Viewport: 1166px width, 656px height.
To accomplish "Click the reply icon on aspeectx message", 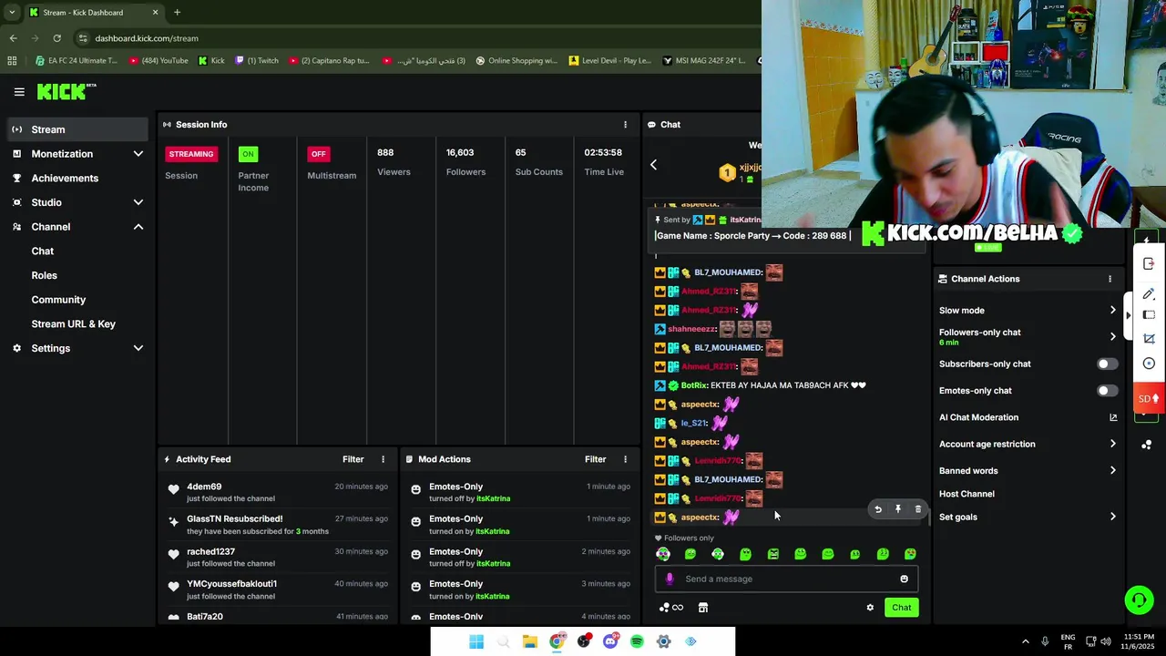I will coord(878,509).
